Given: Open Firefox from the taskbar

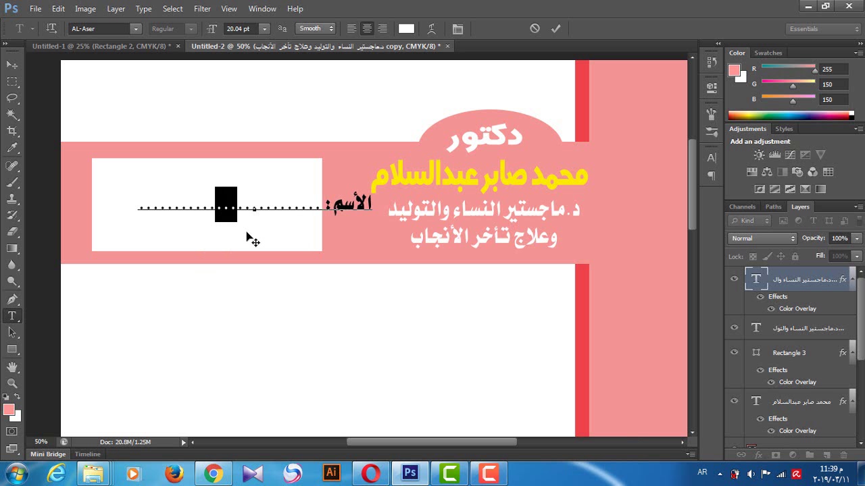Looking at the screenshot, I should [174, 473].
